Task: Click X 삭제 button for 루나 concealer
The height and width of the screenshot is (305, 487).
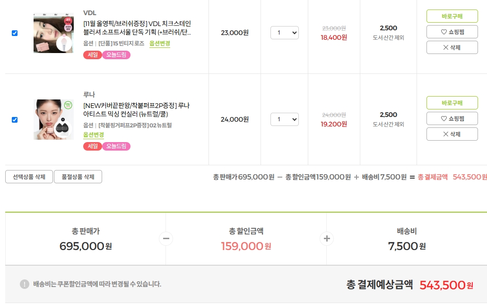Action: (x=452, y=134)
